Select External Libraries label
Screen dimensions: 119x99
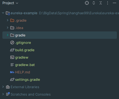(25, 87)
